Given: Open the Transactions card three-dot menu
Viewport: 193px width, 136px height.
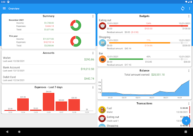Looking at the screenshot, I should pyautogui.click(x=189, y=104).
